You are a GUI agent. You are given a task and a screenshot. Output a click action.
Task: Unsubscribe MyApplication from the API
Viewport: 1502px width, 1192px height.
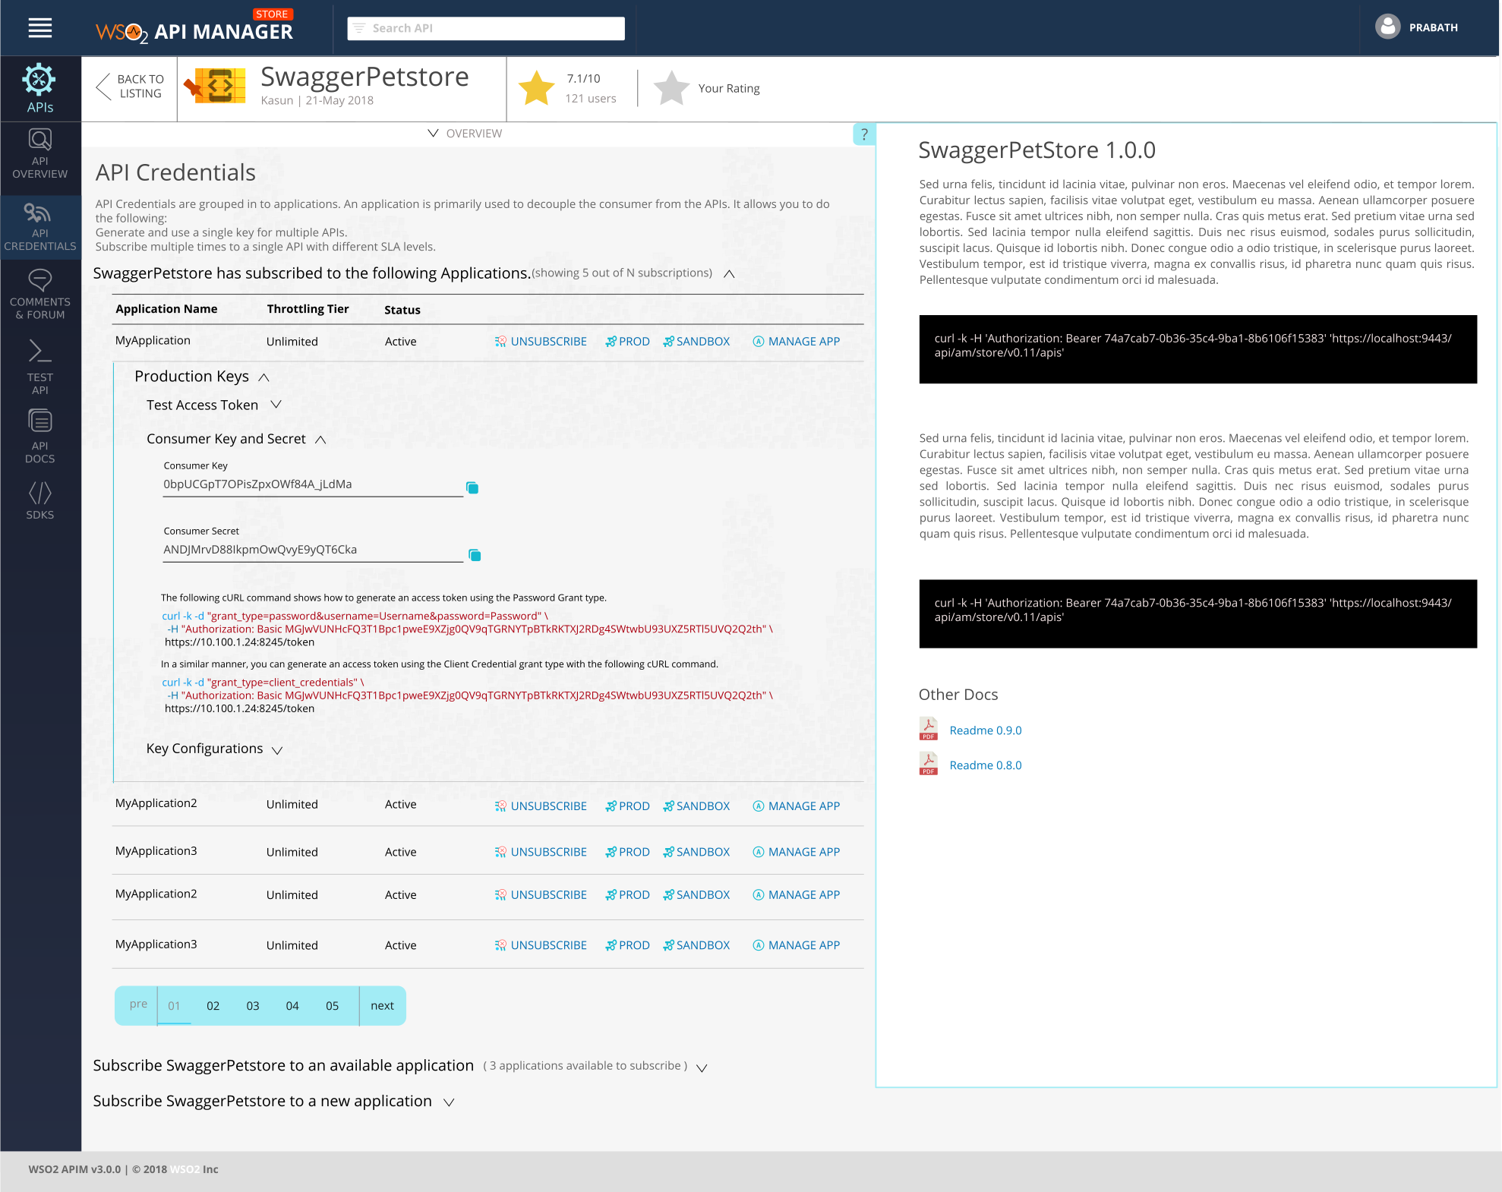pyautogui.click(x=541, y=342)
